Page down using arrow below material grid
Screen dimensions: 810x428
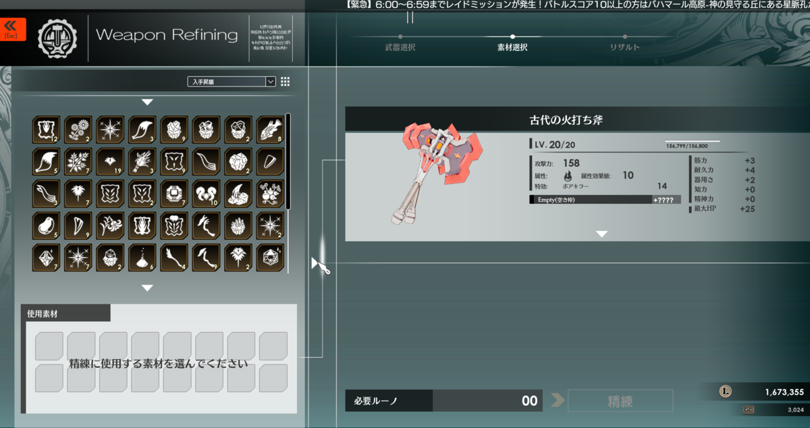coord(147,288)
